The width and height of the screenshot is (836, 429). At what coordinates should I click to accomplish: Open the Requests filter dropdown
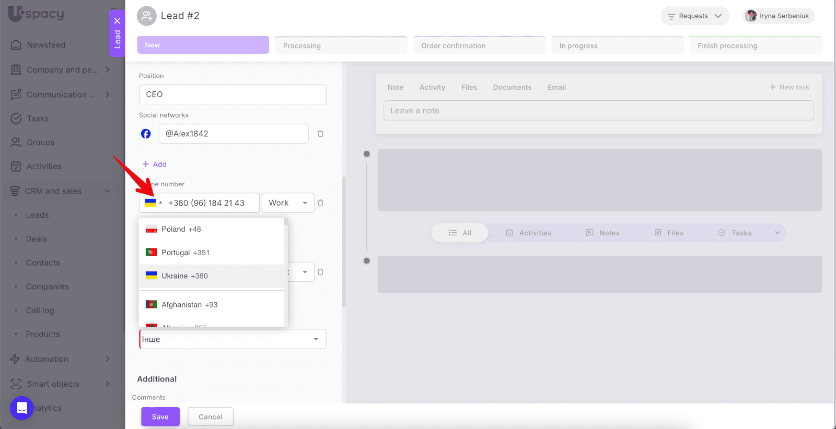(x=694, y=16)
